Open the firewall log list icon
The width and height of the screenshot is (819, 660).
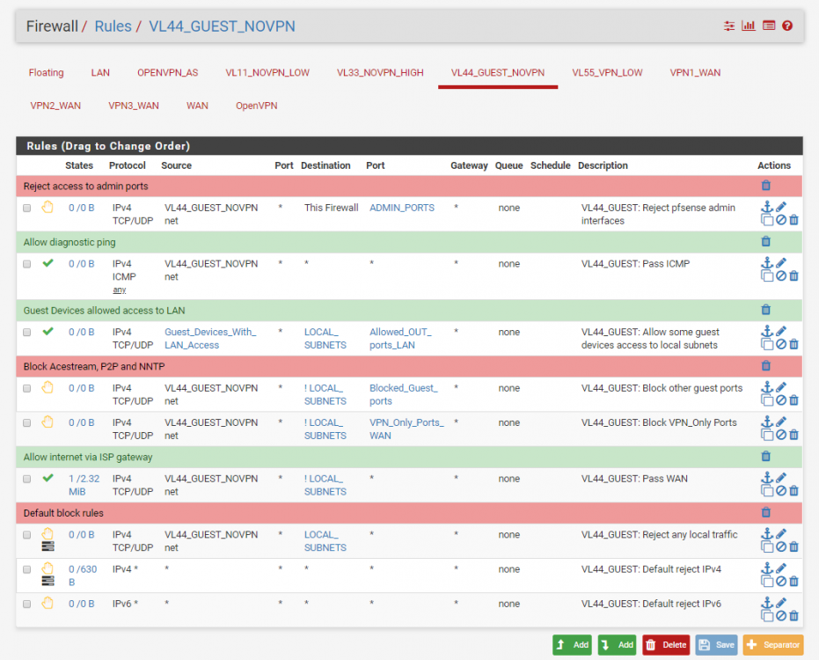click(768, 26)
